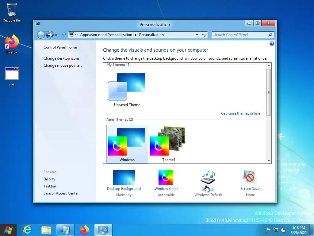Open the Recycle Bin desktop icon
The width and height of the screenshot is (314, 236).
[12, 12]
